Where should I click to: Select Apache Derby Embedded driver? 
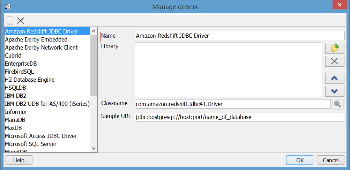[x=47, y=39]
